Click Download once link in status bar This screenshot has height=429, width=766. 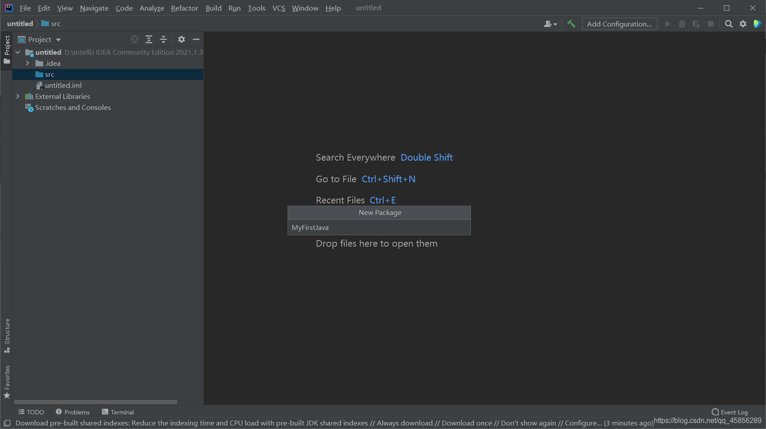pyautogui.click(x=466, y=423)
